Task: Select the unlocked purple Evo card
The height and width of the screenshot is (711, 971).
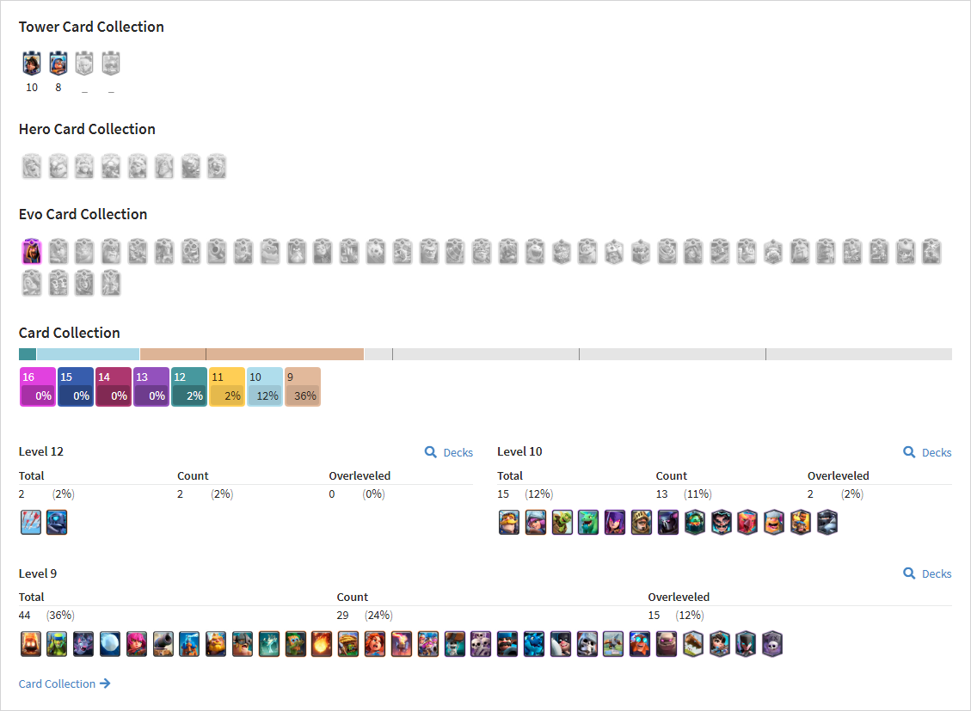Action: click(32, 251)
